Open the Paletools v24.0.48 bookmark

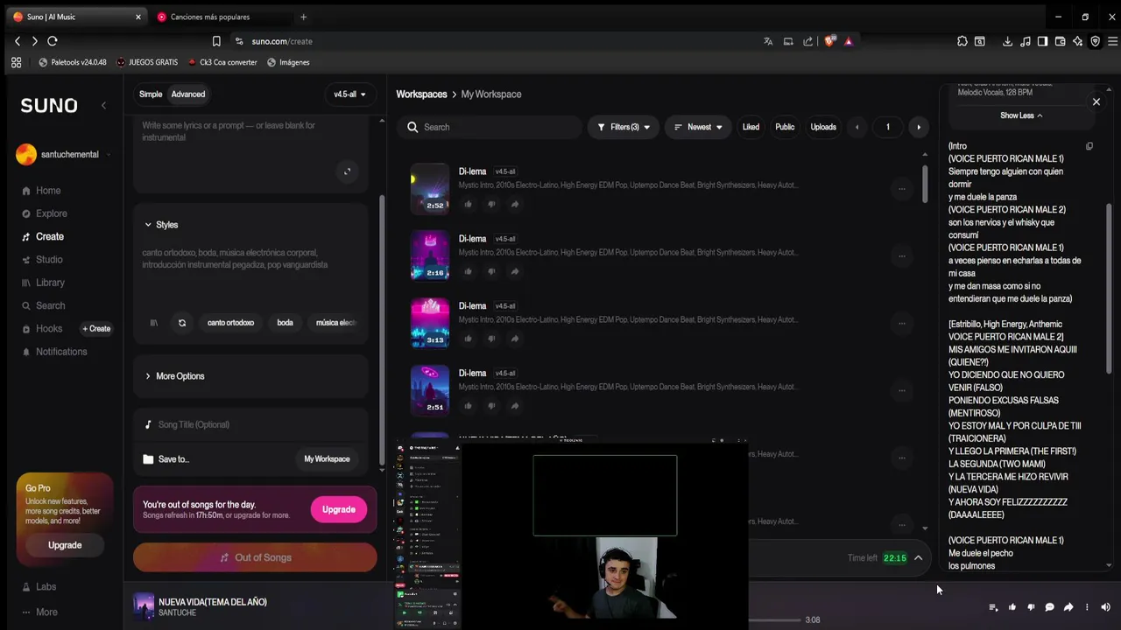click(x=73, y=63)
